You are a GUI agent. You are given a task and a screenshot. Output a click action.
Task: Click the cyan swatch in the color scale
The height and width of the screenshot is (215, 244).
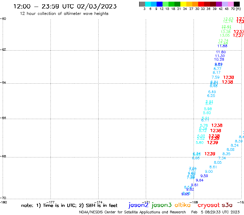[x=148, y=4]
